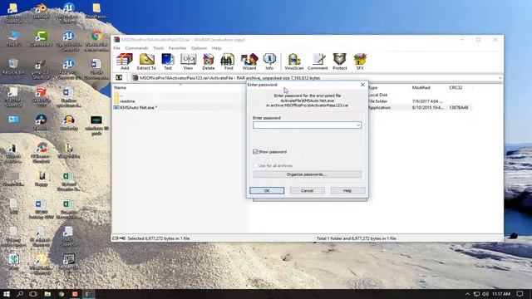The height and width of the screenshot is (299, 532).
Task: Click the OK button in password dialog
Action: coord(267,190)
